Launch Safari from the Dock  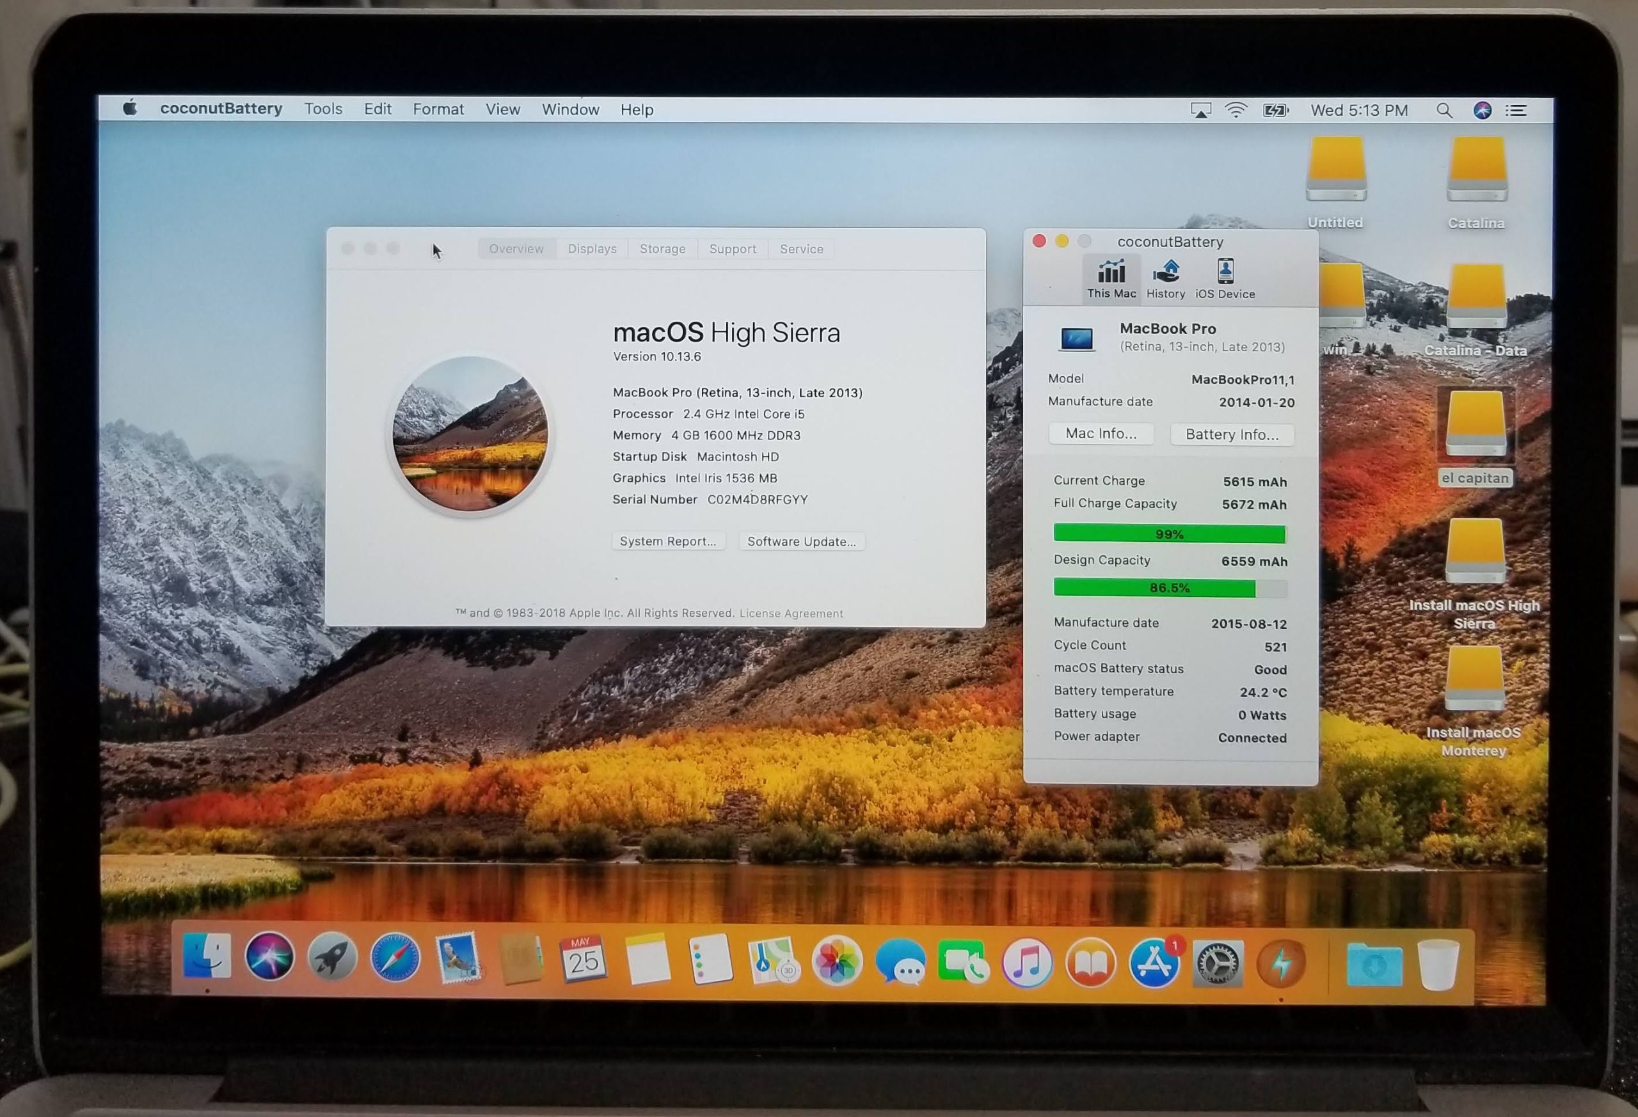click(395, 958)
